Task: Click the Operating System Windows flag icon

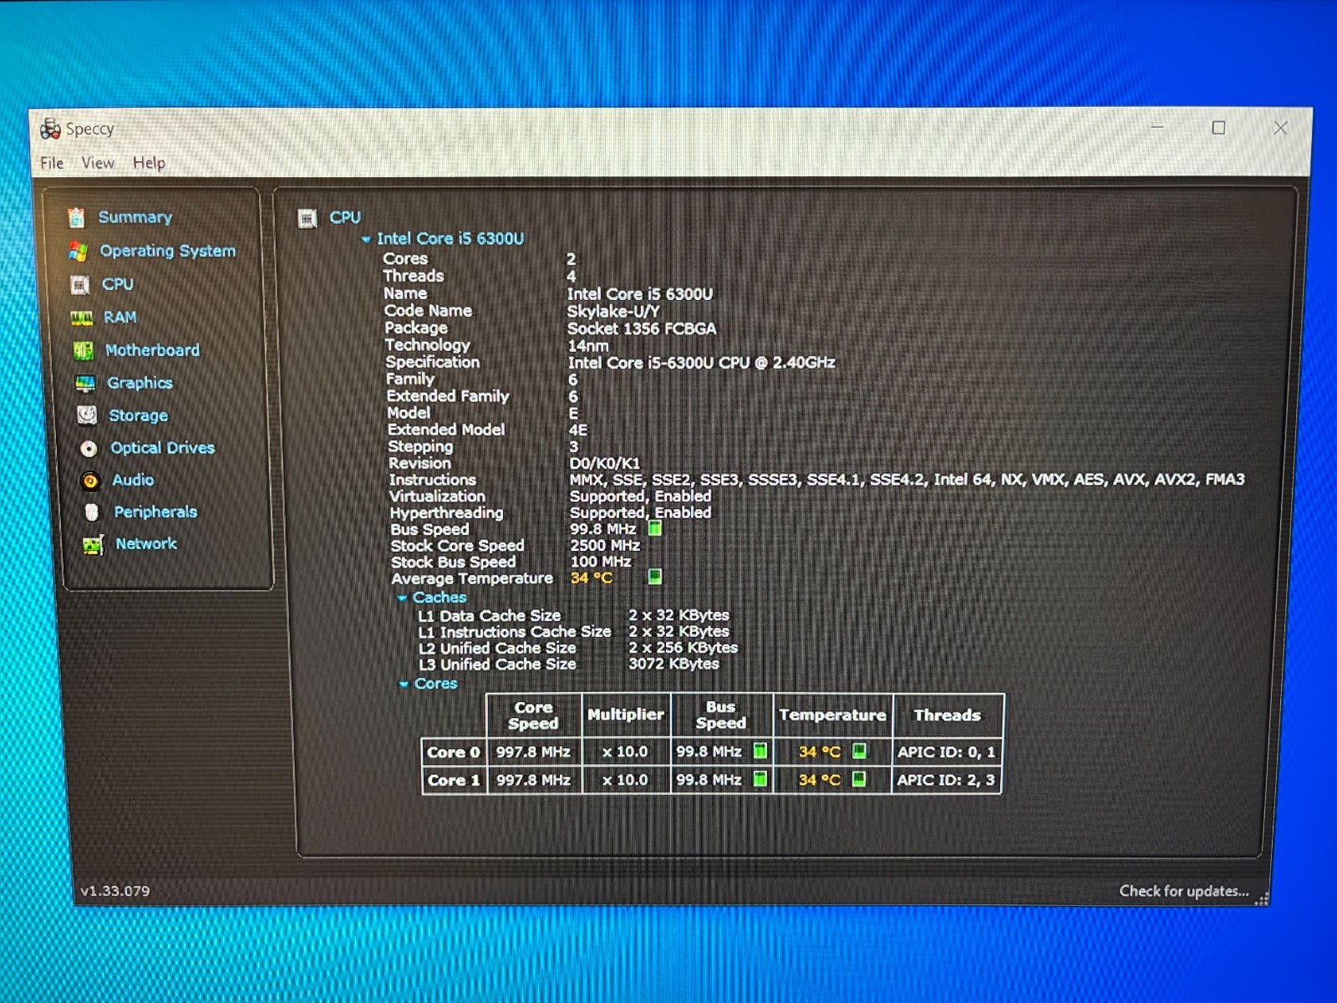Action: coord(79,251)
